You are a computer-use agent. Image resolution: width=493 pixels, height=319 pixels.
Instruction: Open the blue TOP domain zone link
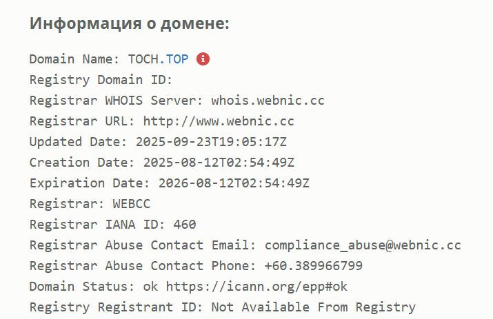177,59
